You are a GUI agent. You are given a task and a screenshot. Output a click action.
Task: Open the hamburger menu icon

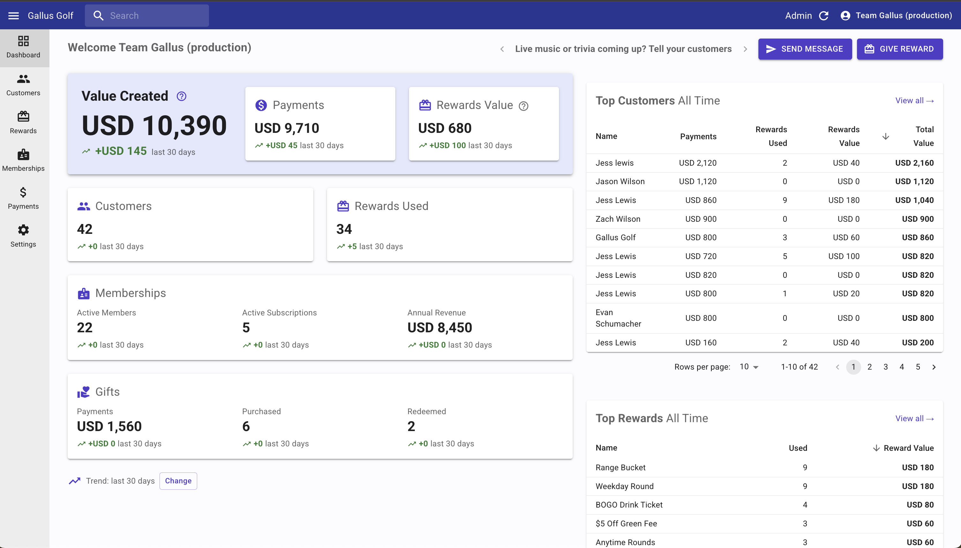tap(14, 15)
